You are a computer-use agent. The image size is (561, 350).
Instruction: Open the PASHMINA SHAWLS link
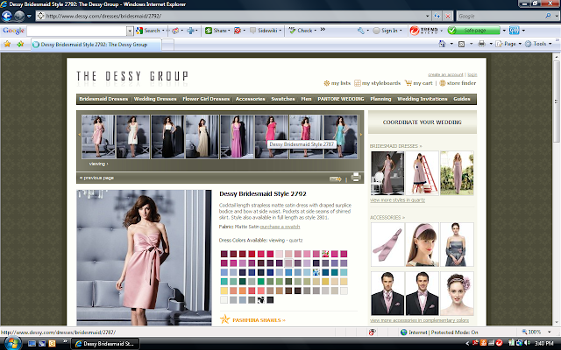(x=259, y=320)
